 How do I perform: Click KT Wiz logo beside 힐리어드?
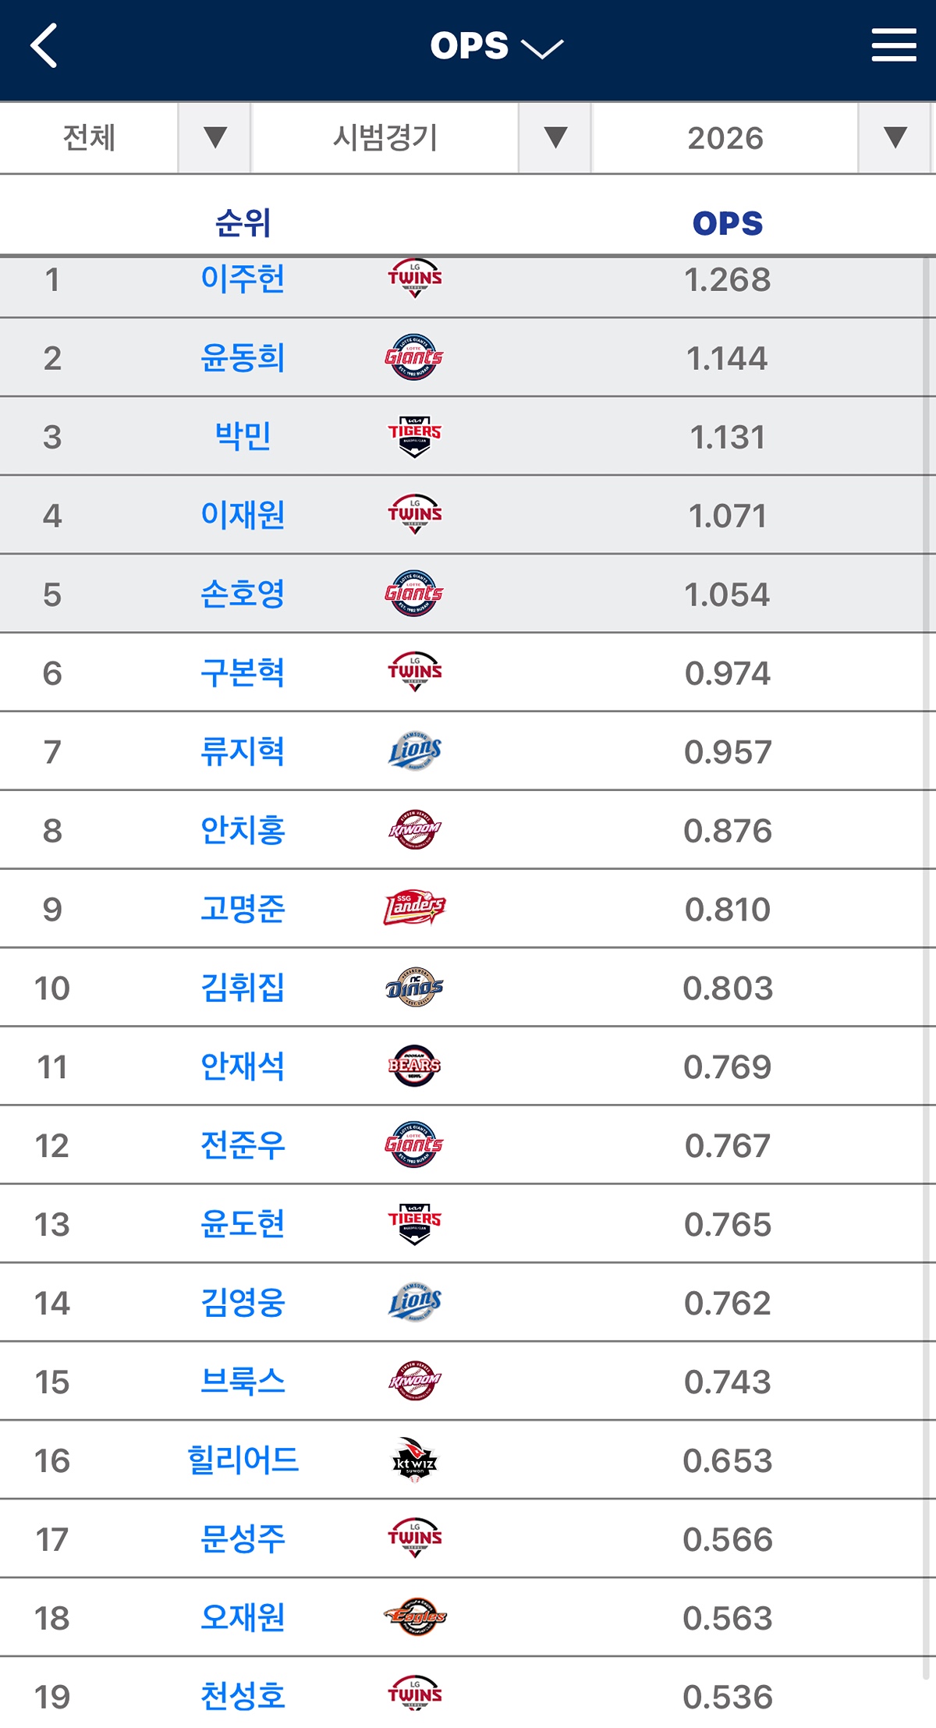415,1460
